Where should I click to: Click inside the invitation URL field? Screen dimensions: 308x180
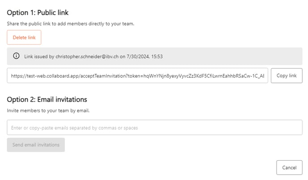tap(137, 76)
